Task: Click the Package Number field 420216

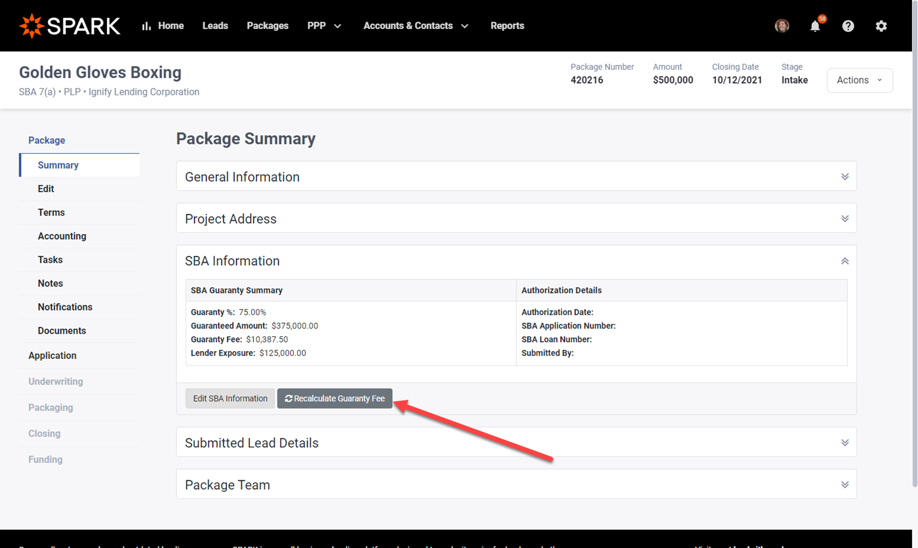Action: (587, 79)
